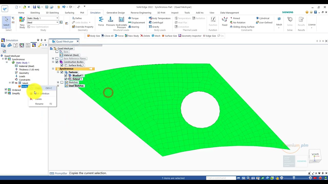This screenshot has width=328, height=184.
Task: Apply Body Temperature load
Action: tap(159, 18)
